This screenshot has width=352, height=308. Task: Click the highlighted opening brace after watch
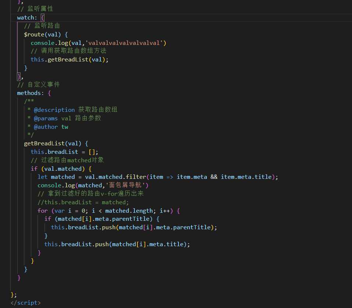[43, 18]
